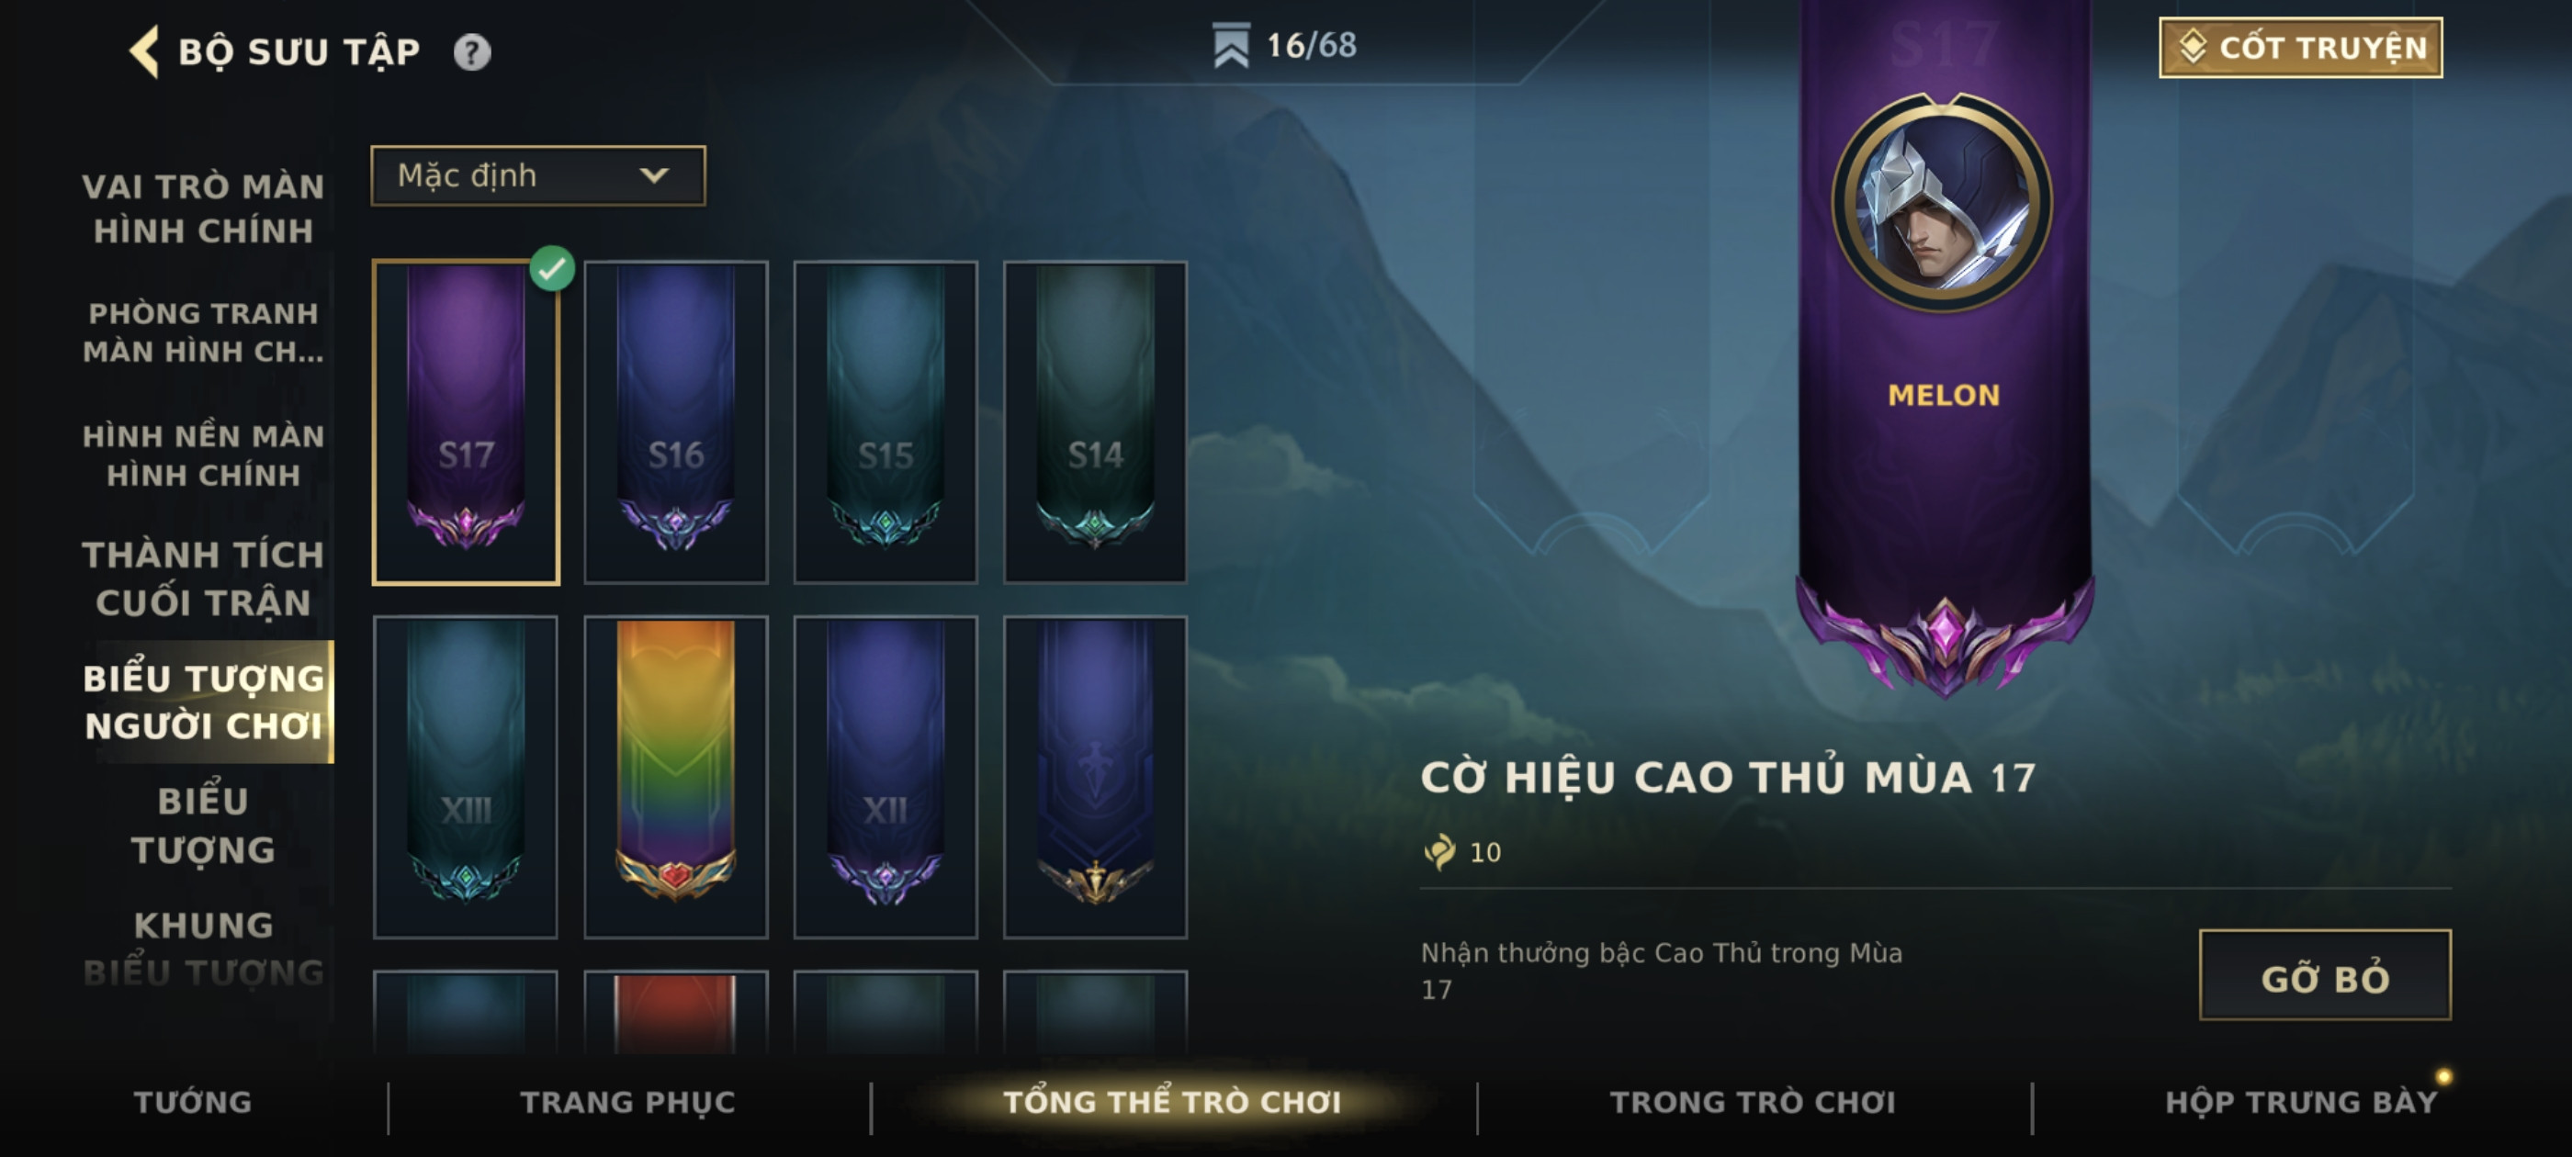
Task: Choose the XIII season banner
Action: (x=466, y=777)
